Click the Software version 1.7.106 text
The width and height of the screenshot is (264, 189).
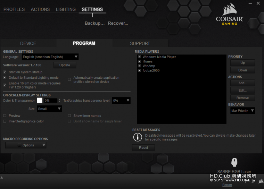22,65
